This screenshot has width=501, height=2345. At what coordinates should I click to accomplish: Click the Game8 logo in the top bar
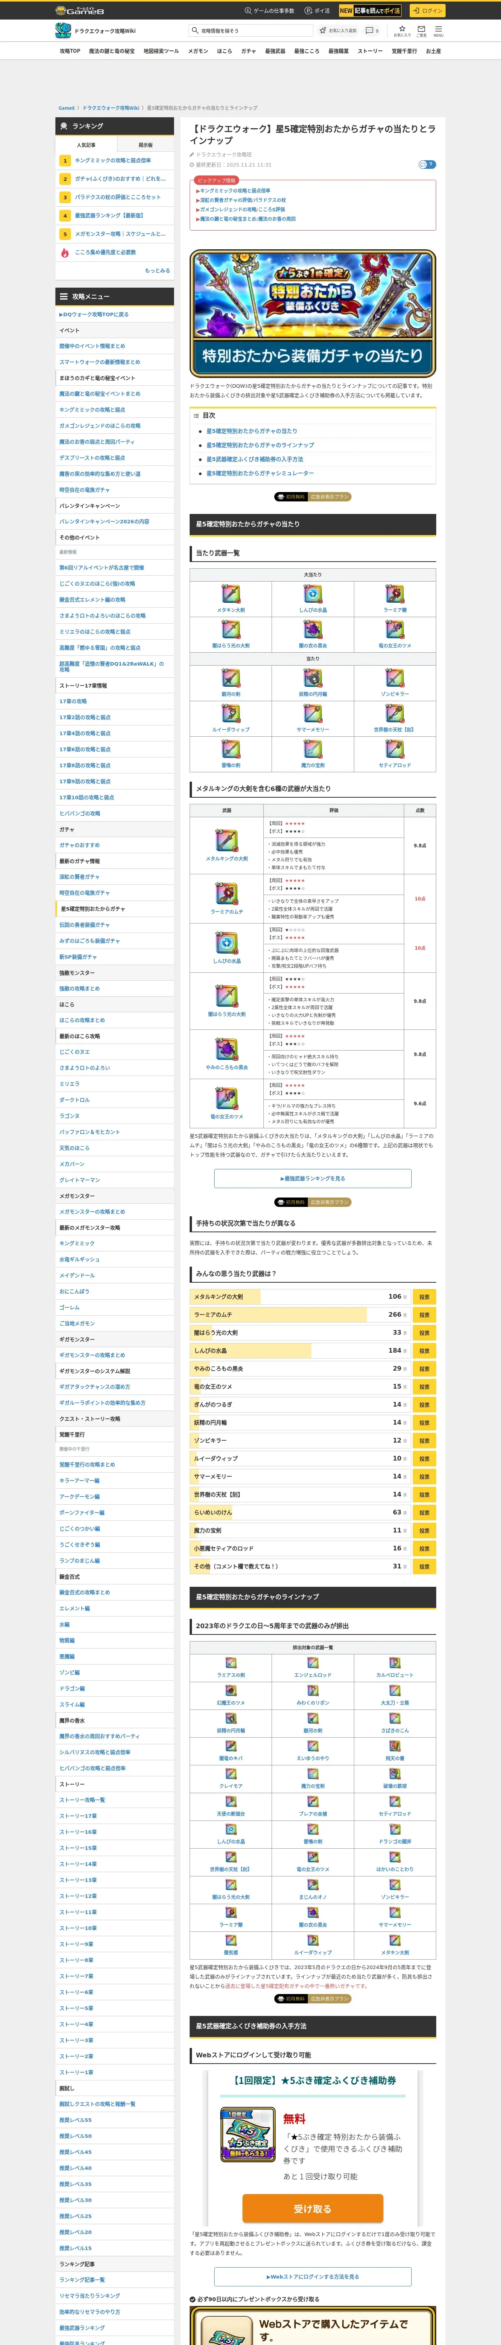point(80,11)
